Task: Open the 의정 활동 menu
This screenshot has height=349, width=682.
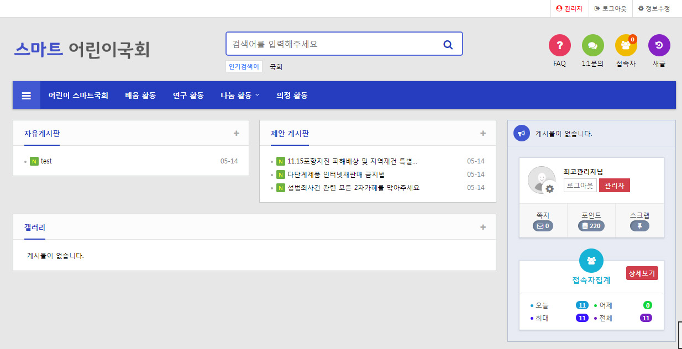Action: tap(292, 96)
